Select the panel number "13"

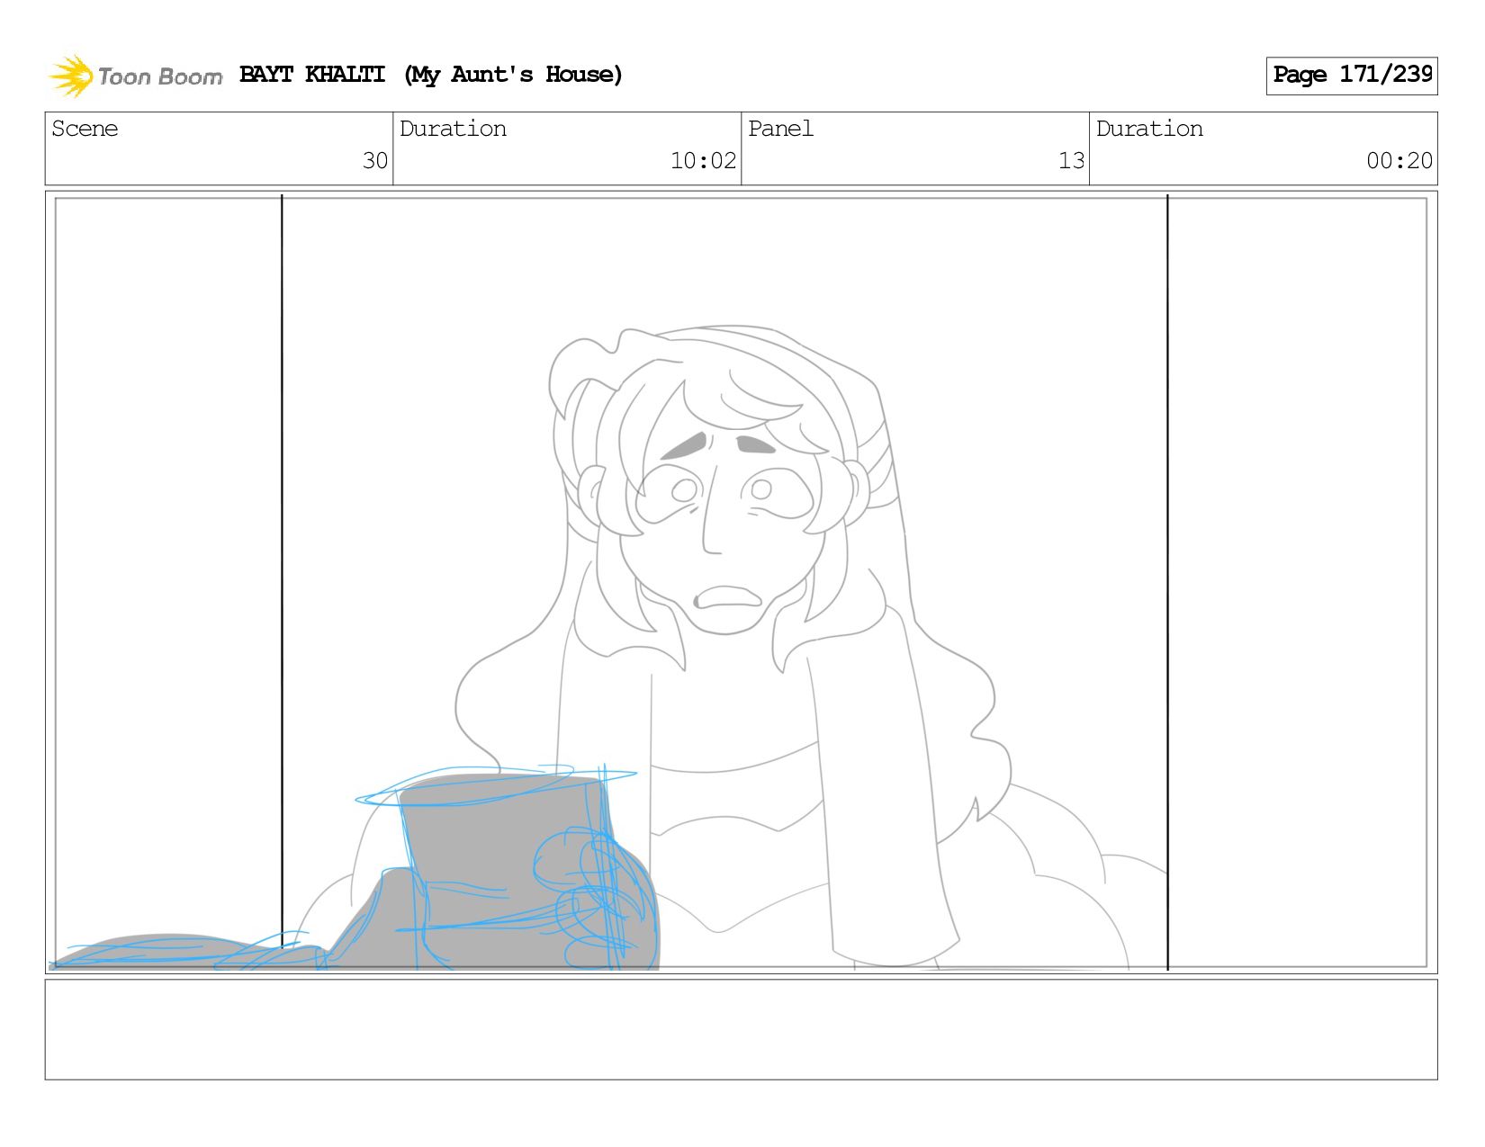click(1071, 161)
